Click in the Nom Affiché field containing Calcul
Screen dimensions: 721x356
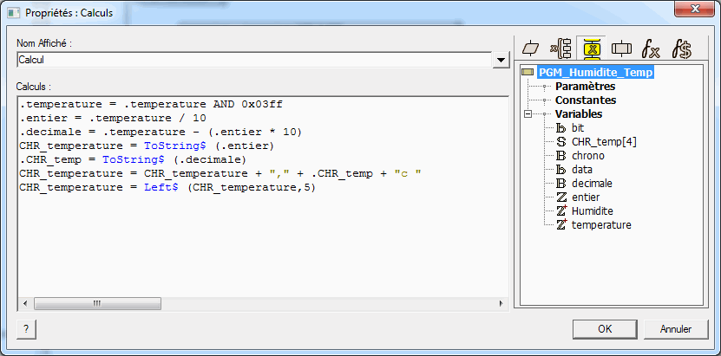[x=255, y=60]
